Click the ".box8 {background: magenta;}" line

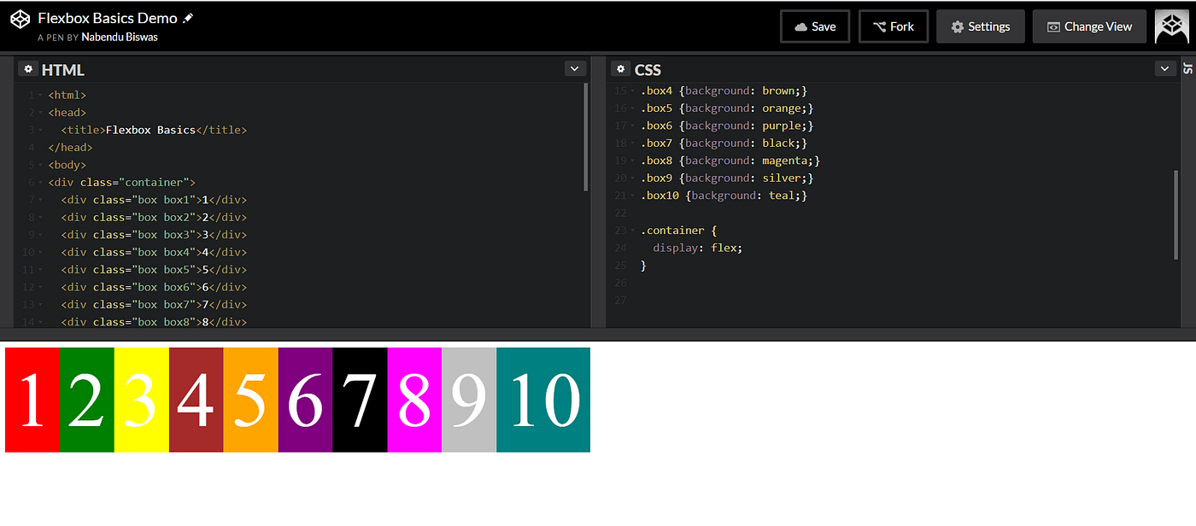[x=730, y=161]
